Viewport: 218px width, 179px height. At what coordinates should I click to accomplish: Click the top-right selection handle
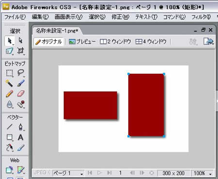(164, 74)
